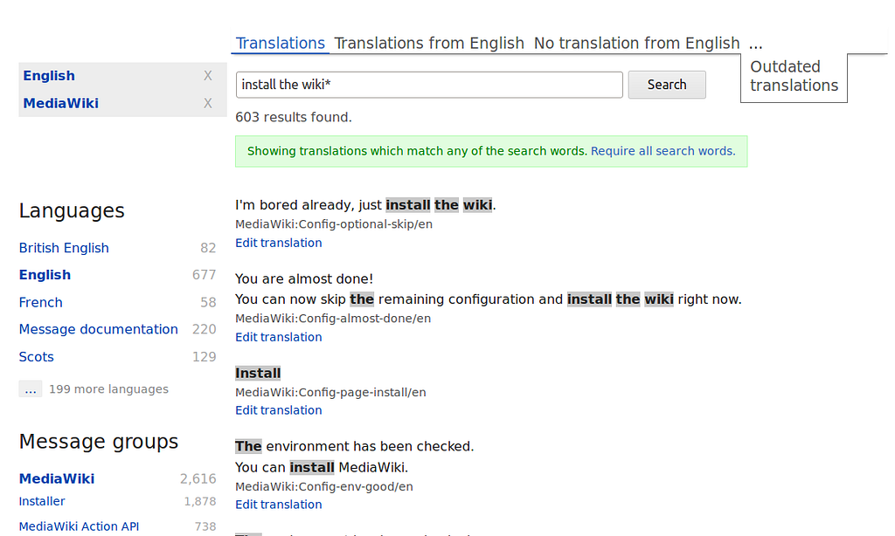The height and width of the screenshot is (536, 895).
Task: Focus the search box containing 'install the wiki*'
Action: tap(428, 85)
